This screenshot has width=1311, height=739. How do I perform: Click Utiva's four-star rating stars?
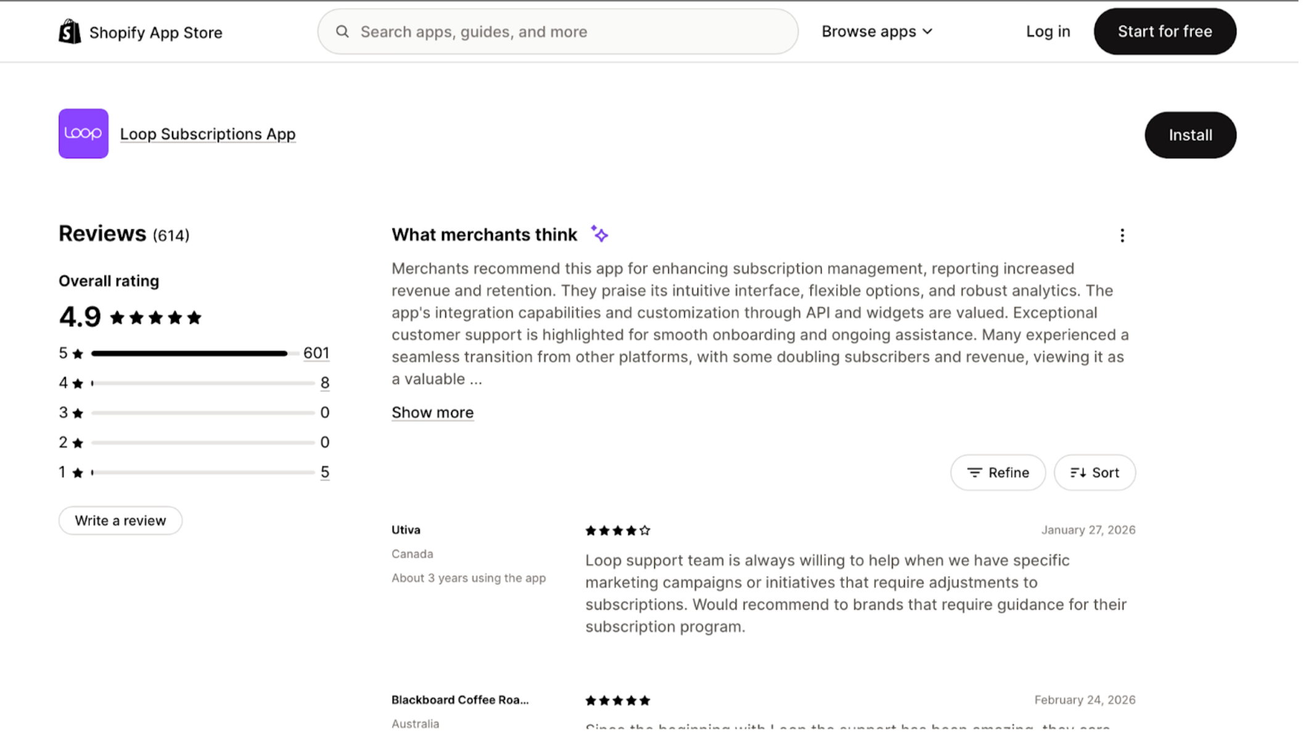[617, 531]
